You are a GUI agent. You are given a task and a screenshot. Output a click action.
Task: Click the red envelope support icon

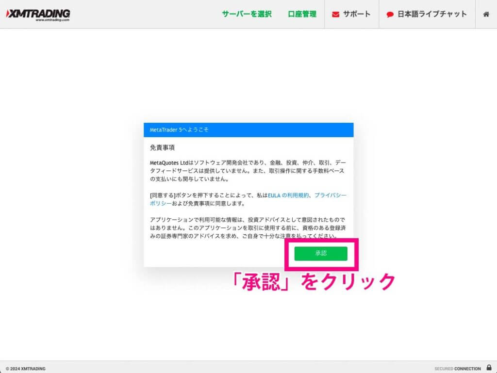coord(336,15)
